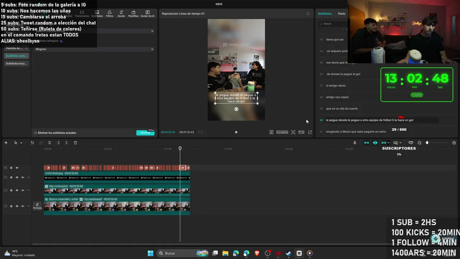Check Eliminar los subtítulos actuales

click(x=35, y=133)
